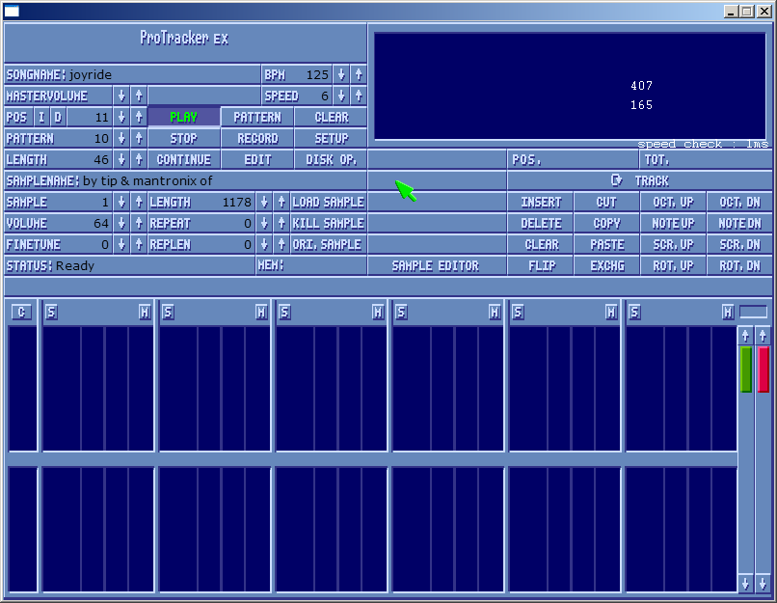
Task: Decrease FINETUNE arrow
Action: (x=121, y=244)
